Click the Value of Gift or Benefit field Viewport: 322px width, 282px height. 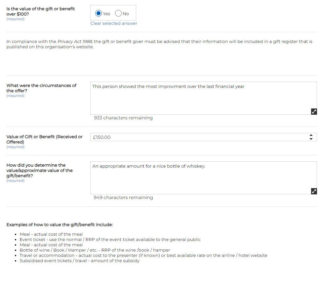click(198, 137)
